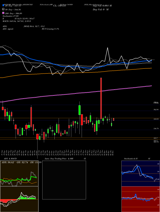Click the '(MGR) 36.6, 32.7, 15.2' ADX values
The image size is (160, 212).
point(34,26)
